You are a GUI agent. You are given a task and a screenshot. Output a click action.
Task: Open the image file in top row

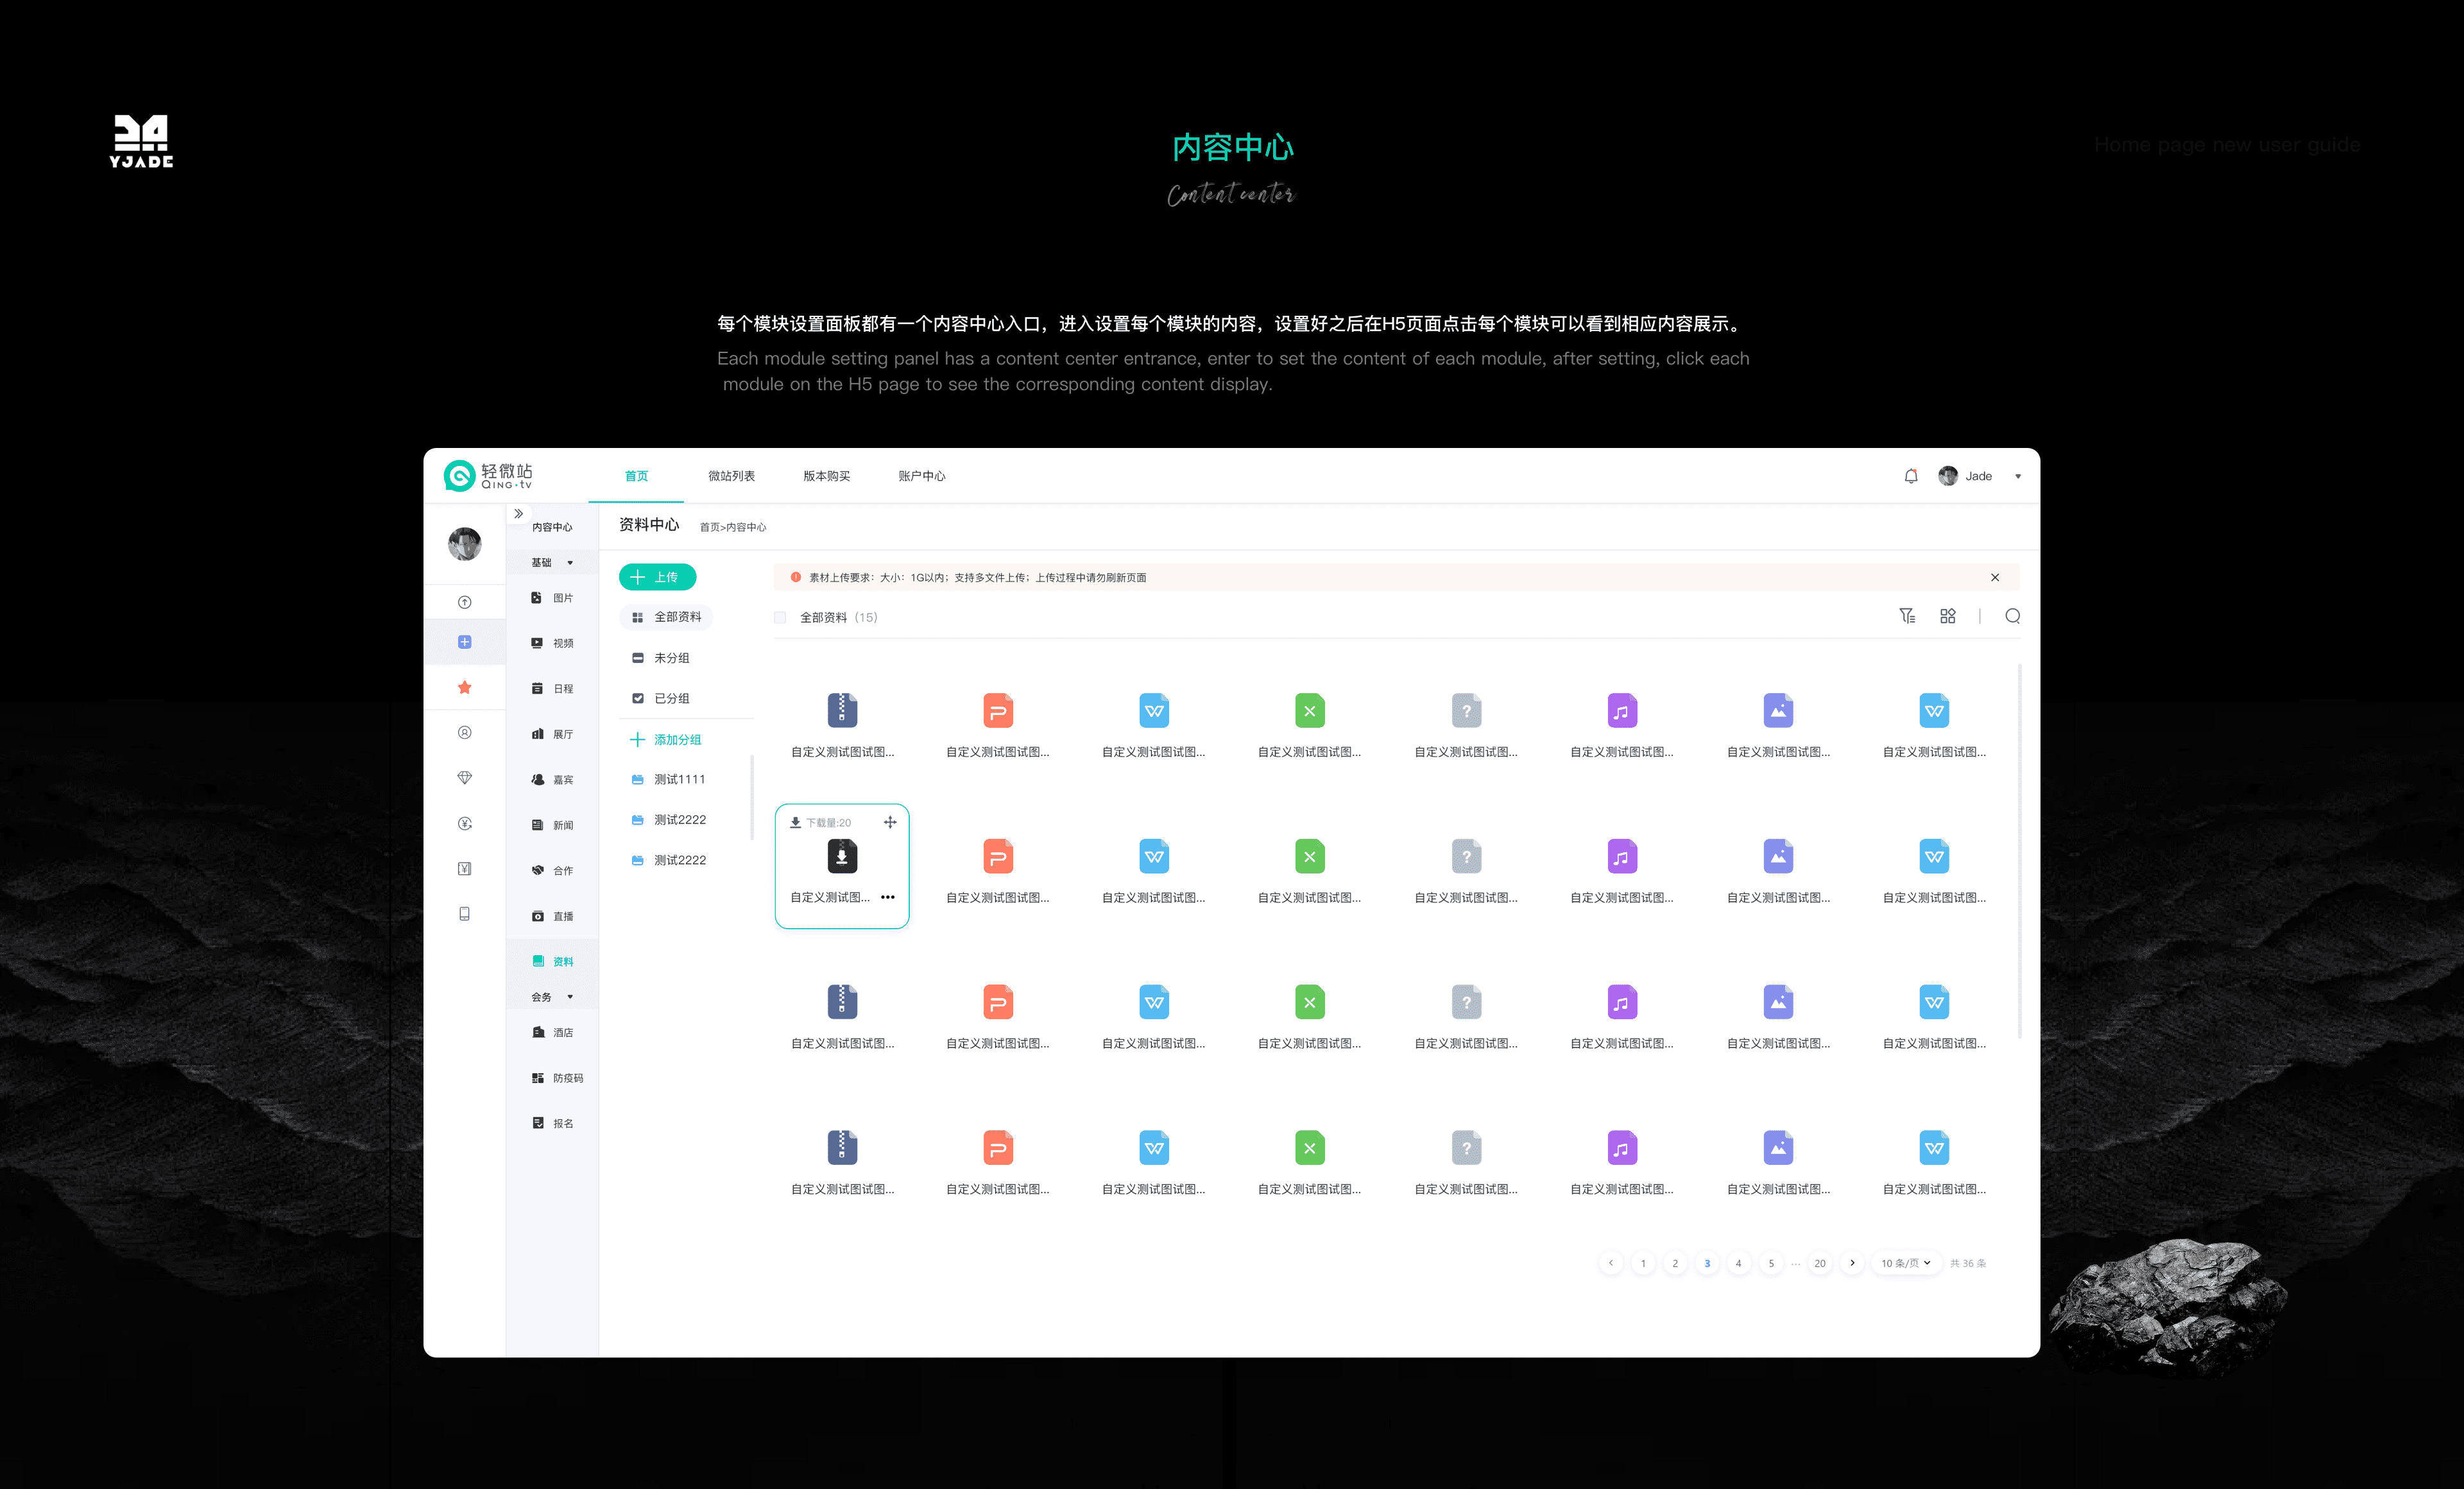point(1778,710)
